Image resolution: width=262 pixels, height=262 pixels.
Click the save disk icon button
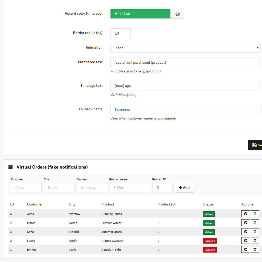[255, 145]
